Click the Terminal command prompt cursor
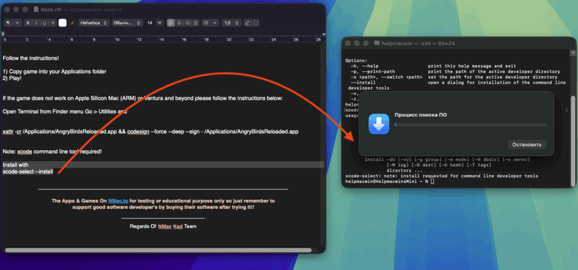This screenshot has width=578, height=270. [x=433, y=182]
